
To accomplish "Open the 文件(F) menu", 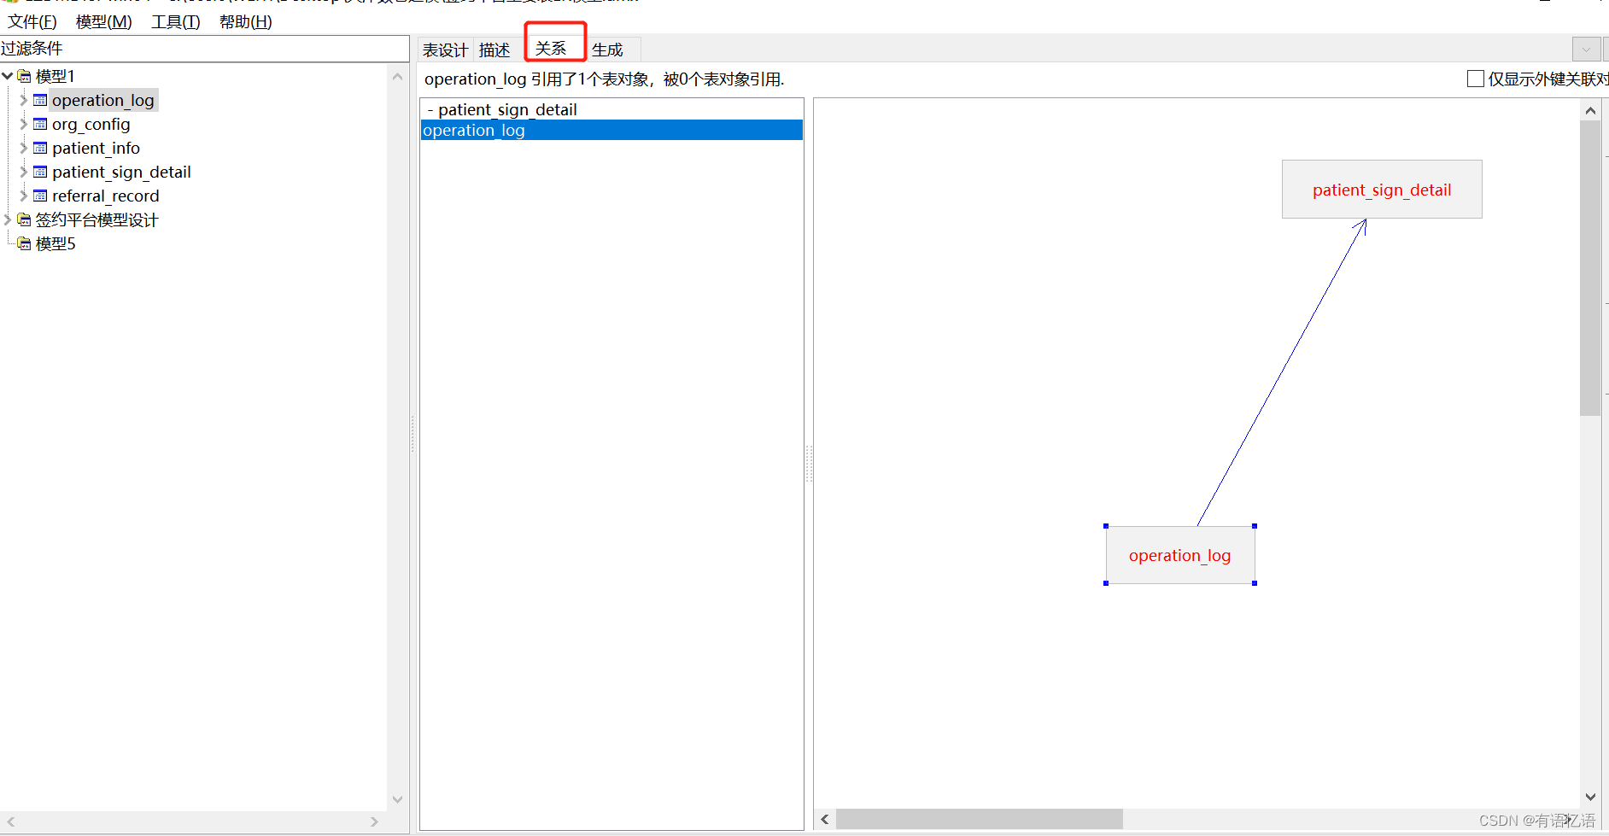I will click(x=32, y=21).
